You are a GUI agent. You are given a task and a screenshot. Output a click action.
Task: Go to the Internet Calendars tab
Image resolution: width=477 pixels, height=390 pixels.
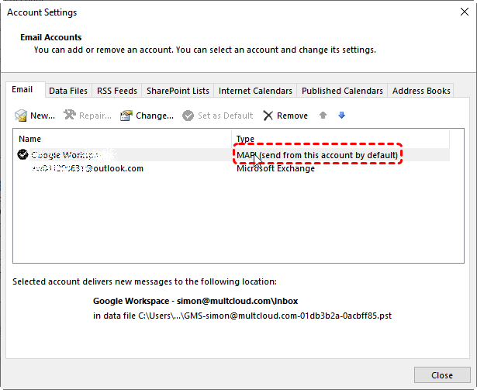255,91
